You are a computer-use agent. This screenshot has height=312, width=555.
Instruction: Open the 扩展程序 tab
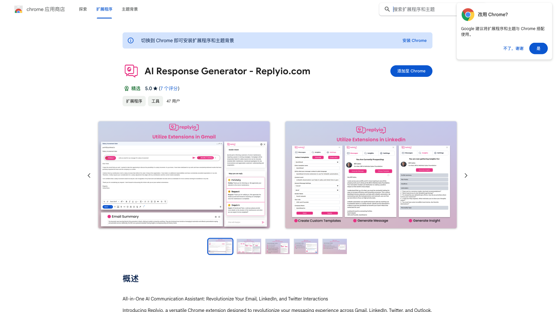pyautogui.click(x=104, y=9)
